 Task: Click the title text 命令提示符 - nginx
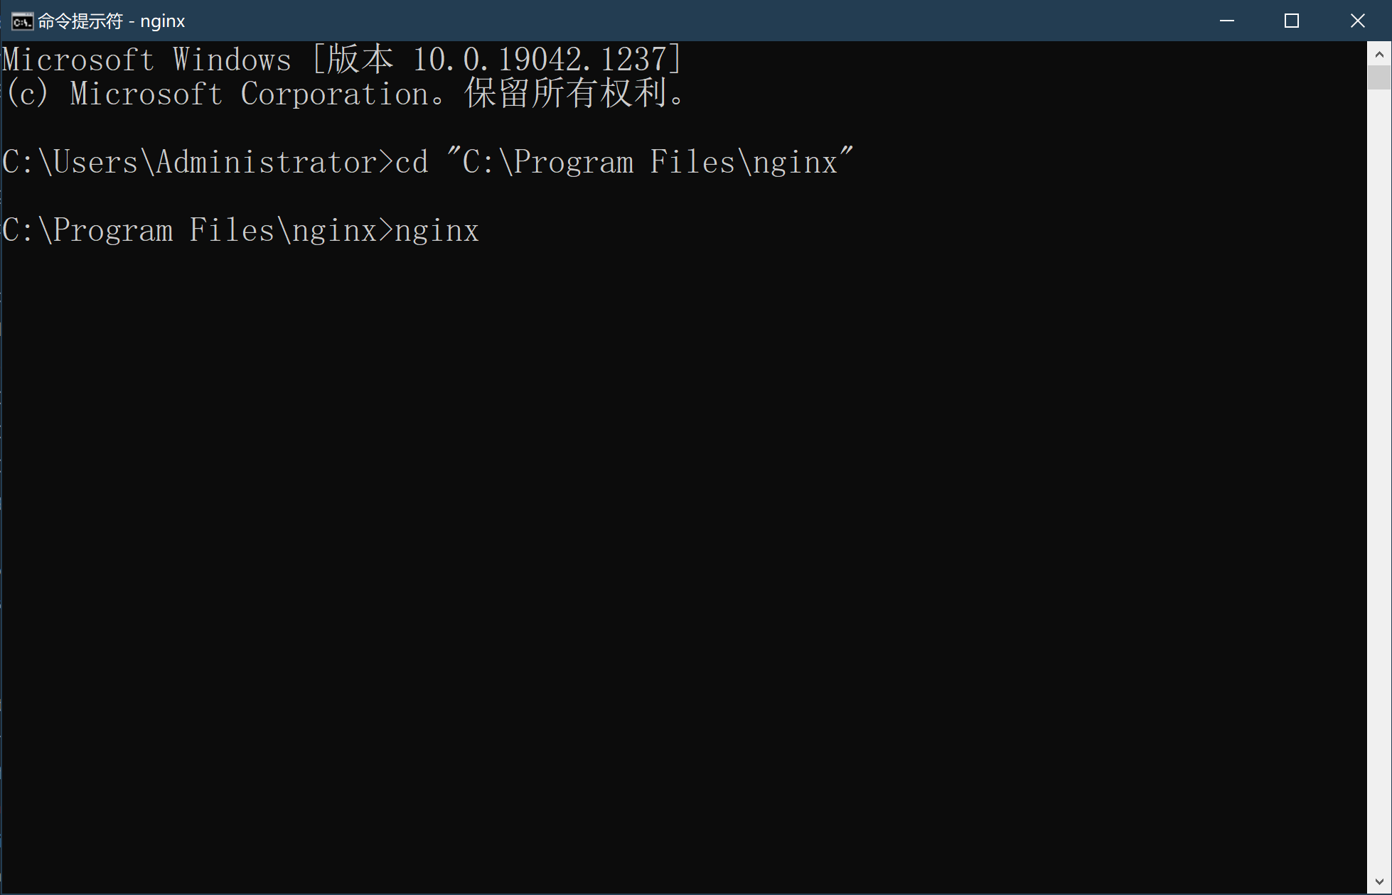[x=112, y=21]
